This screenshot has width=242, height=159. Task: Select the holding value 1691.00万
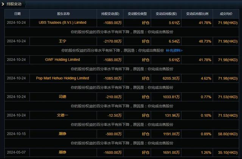coord(171,153)
